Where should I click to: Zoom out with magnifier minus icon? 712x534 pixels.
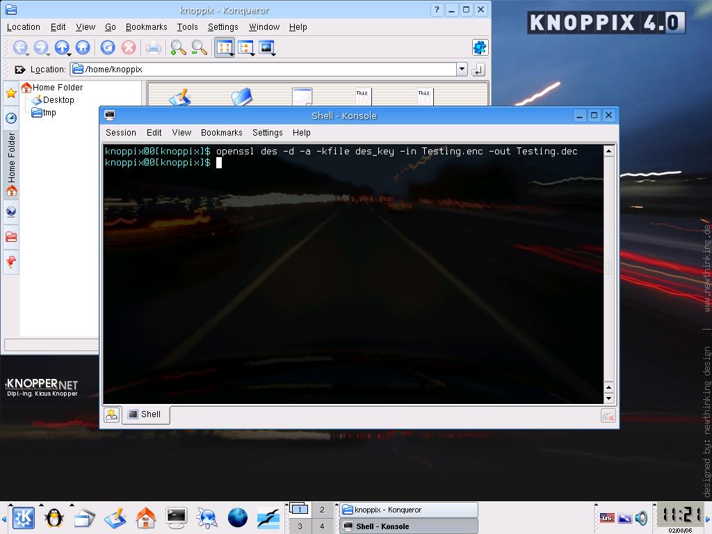coord(199,47)
